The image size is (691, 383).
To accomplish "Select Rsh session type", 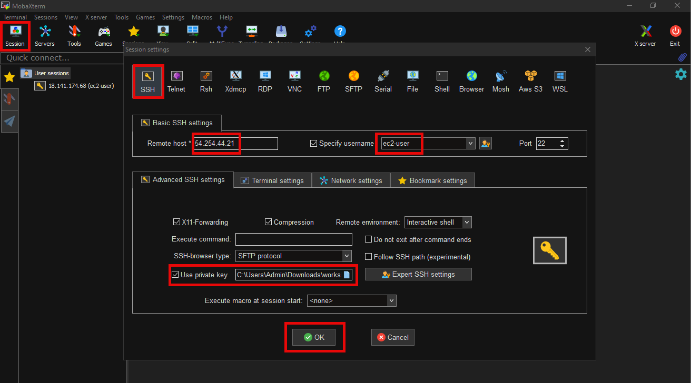I will pos(206,82).
